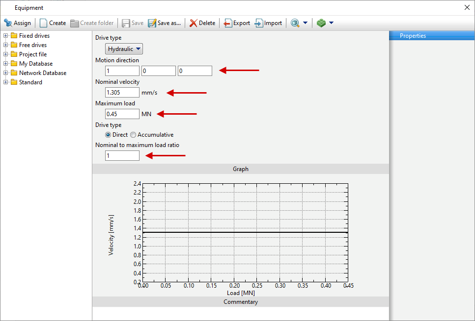Edit the Maximum load value field
The width and height of the screenshot is (475, 321).
click(122, 114)
